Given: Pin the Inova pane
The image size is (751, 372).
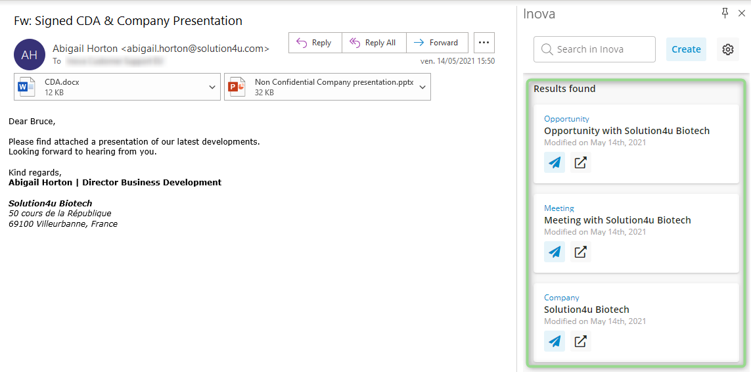Looking at the screenshot, I should (725, 14).
